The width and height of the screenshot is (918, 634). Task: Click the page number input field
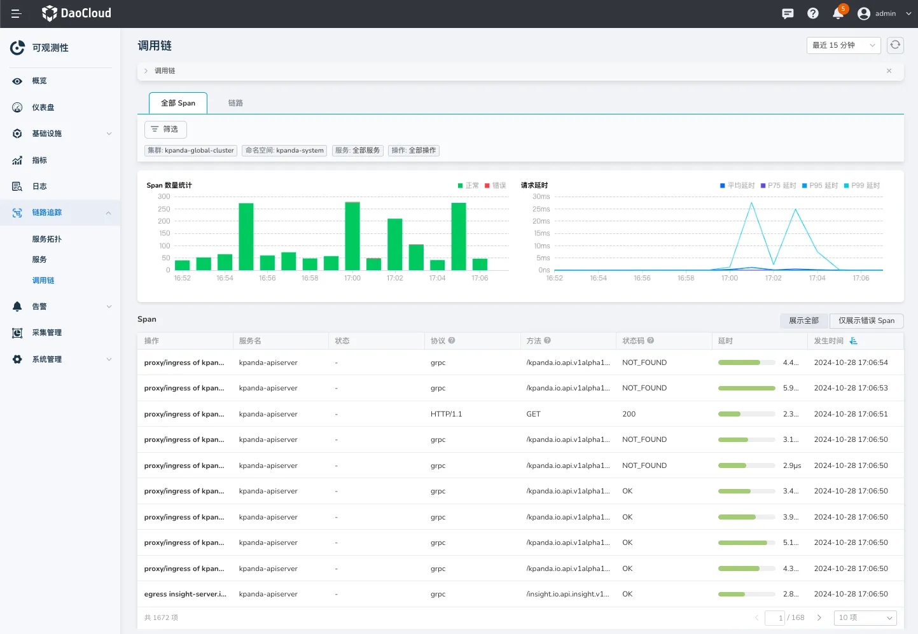[x=774, y=617]
